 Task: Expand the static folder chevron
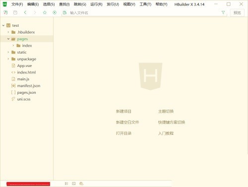(x=8, y=52)
